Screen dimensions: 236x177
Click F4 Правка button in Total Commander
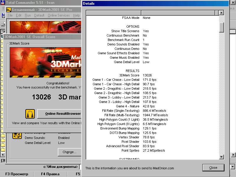click(x=50, y=174)
